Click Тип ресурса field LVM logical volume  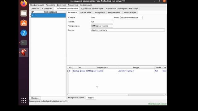click(x=102, y=26)
